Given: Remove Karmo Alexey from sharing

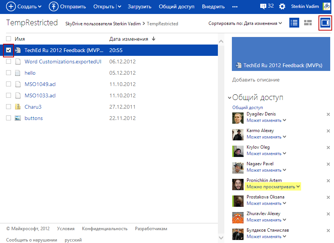Looking at the screenshot, I should (x=328, y=131).
